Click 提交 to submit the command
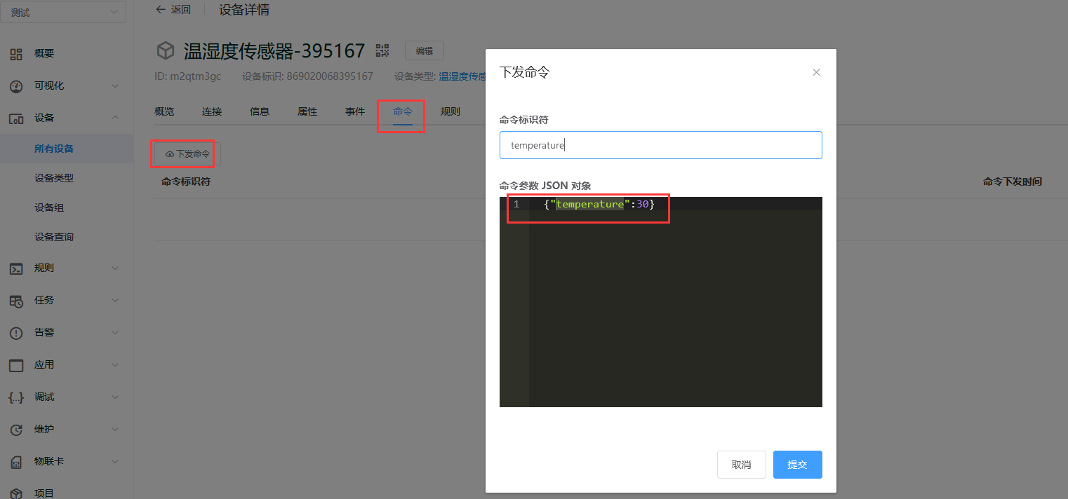The width and height of the screenshot is (1068, 499). pos(798,465)
